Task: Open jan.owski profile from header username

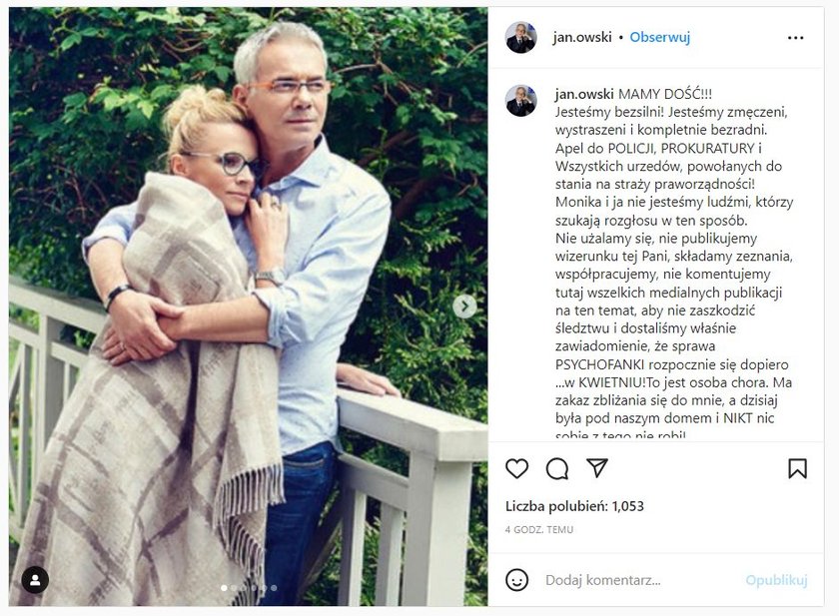Action: [582, 37]
